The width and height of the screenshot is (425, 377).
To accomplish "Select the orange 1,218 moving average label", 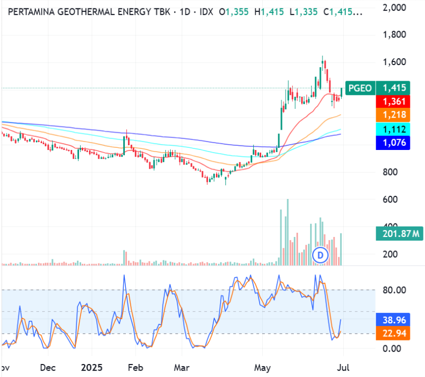I will [x=393, y=115].
